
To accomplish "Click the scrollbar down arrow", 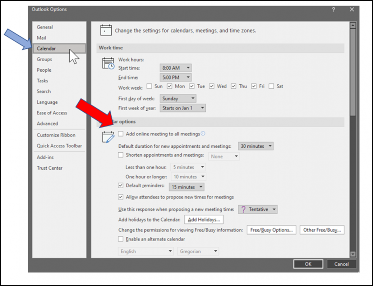I will 353,254.
